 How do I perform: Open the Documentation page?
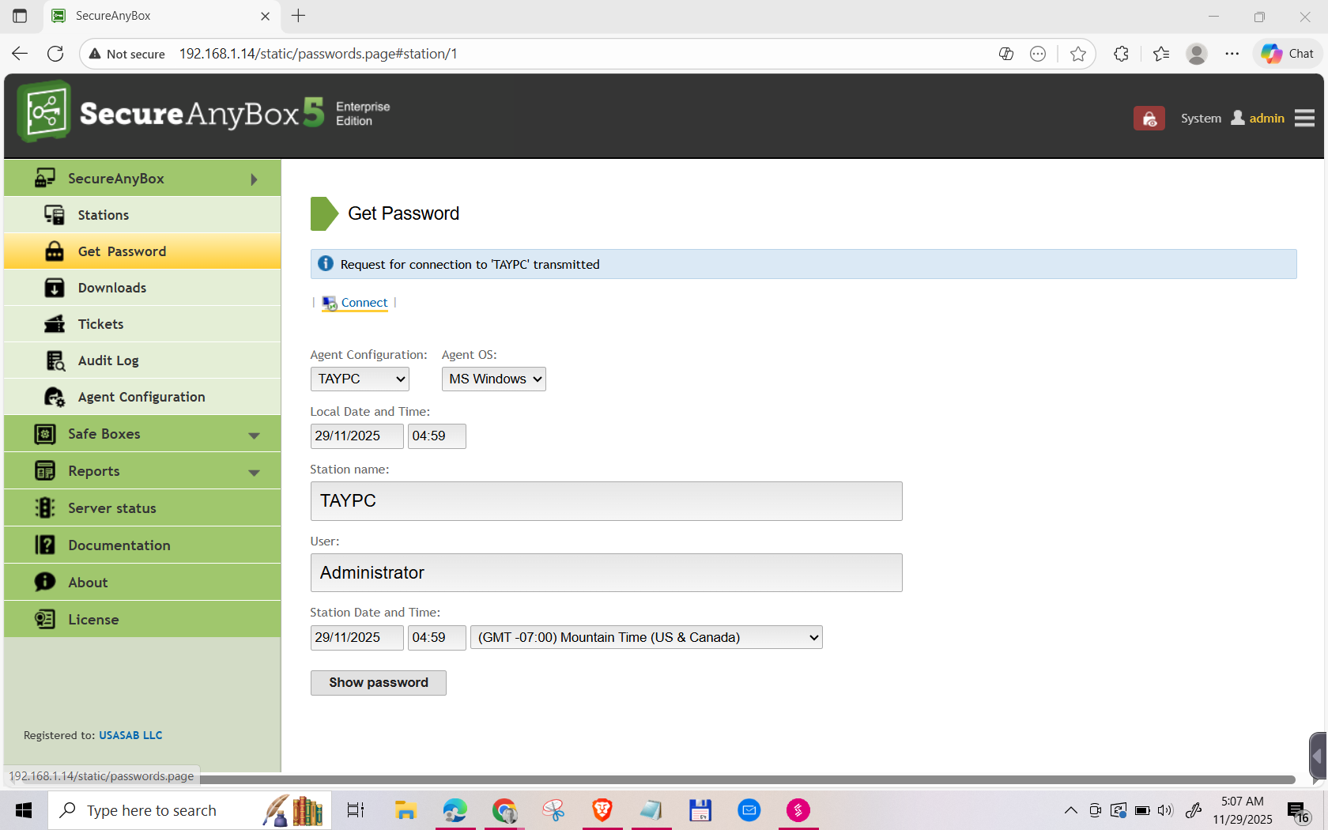(142, 545)
